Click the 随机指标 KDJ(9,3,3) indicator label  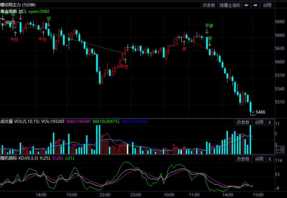19,158
